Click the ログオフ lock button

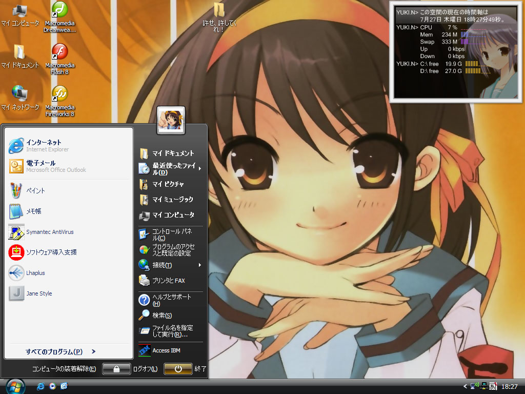click(x=116, y=369)
